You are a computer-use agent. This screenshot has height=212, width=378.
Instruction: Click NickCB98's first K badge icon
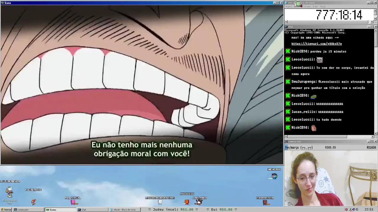tap(288, 51)
